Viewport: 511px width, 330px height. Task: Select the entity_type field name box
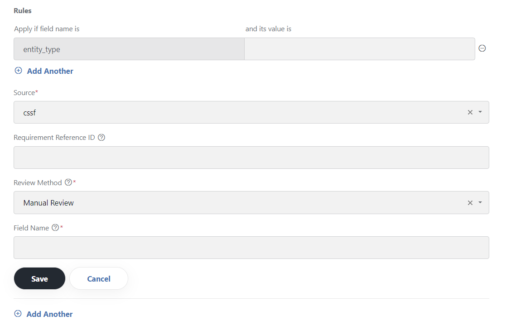point(129,49)
